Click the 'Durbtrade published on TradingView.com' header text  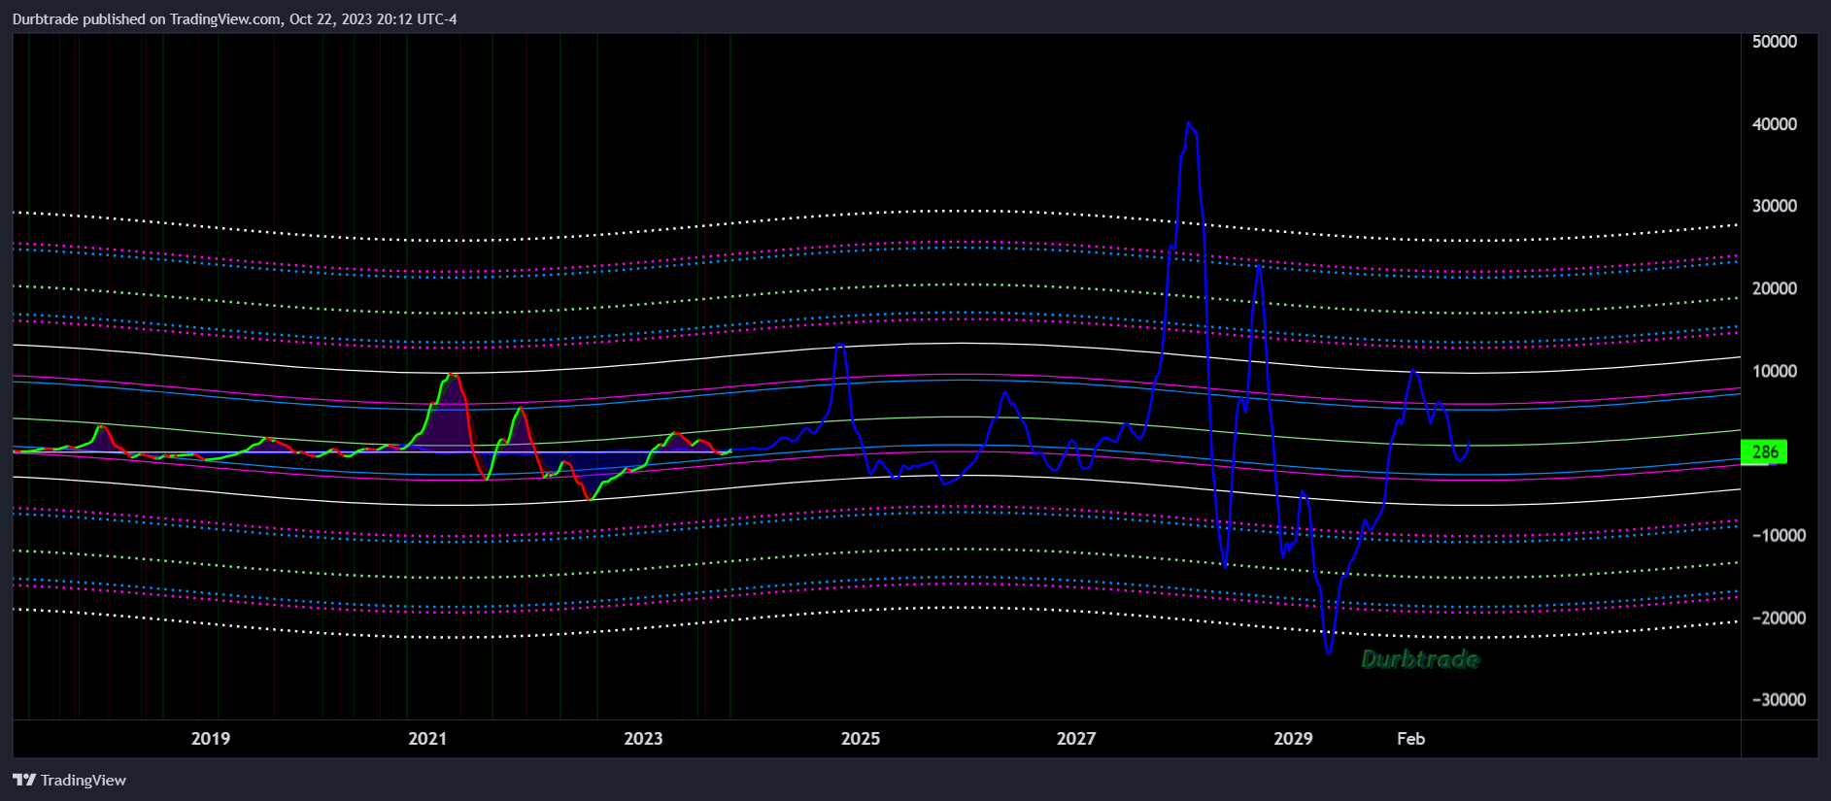pyautogui.click(x=234, y=18)
